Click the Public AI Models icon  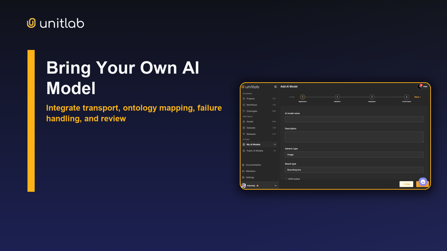(x=244, y=151)
